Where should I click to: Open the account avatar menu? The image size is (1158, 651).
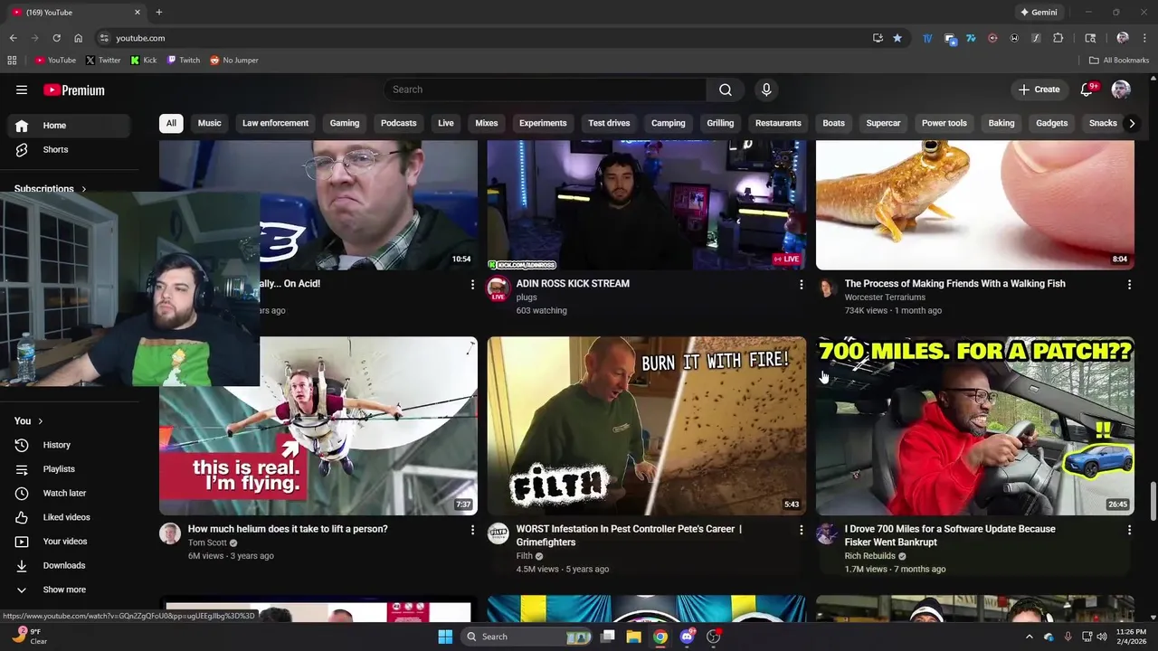tap(1121, 90)
